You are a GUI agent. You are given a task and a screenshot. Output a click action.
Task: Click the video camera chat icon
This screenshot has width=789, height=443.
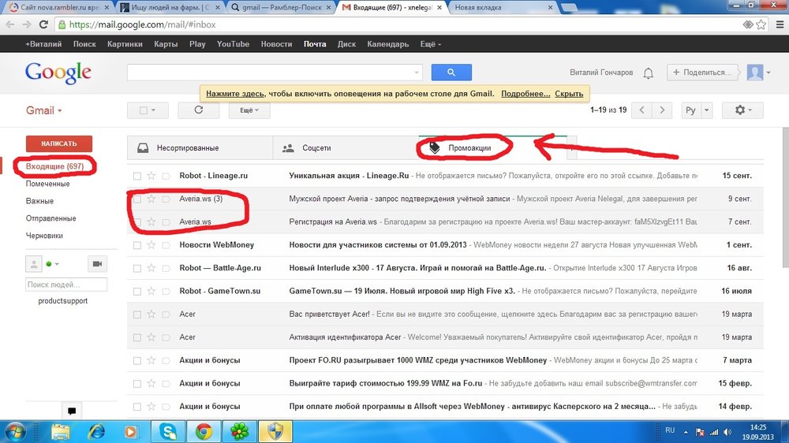[98, 263]
